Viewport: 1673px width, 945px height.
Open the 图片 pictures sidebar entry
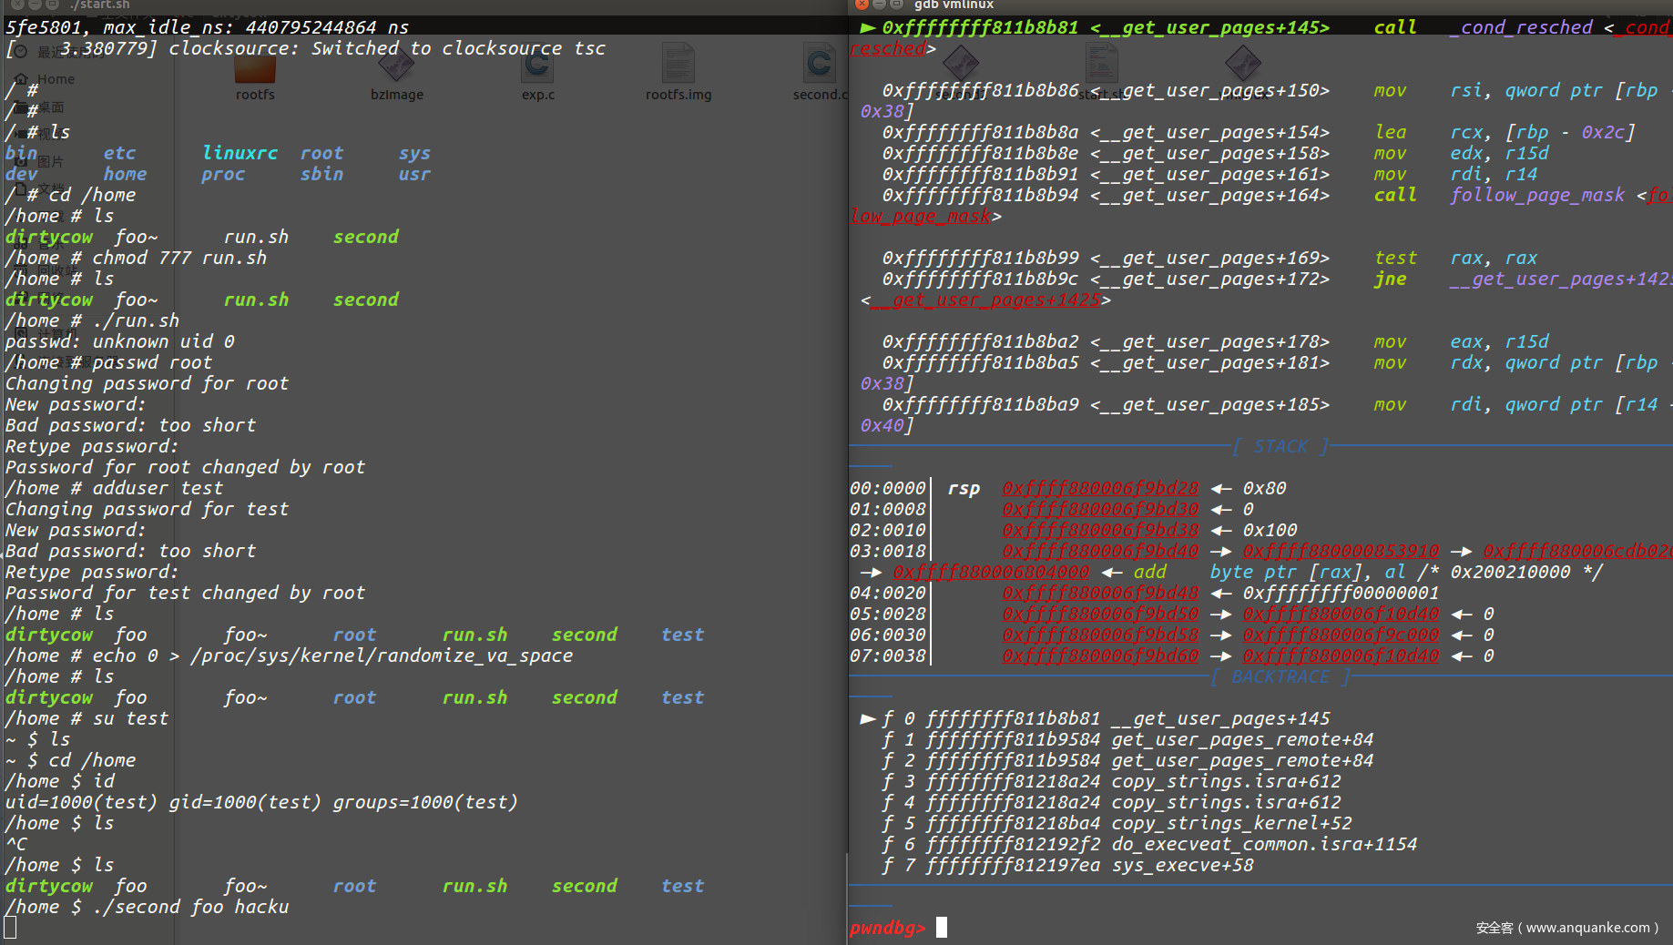coord(50,161)
